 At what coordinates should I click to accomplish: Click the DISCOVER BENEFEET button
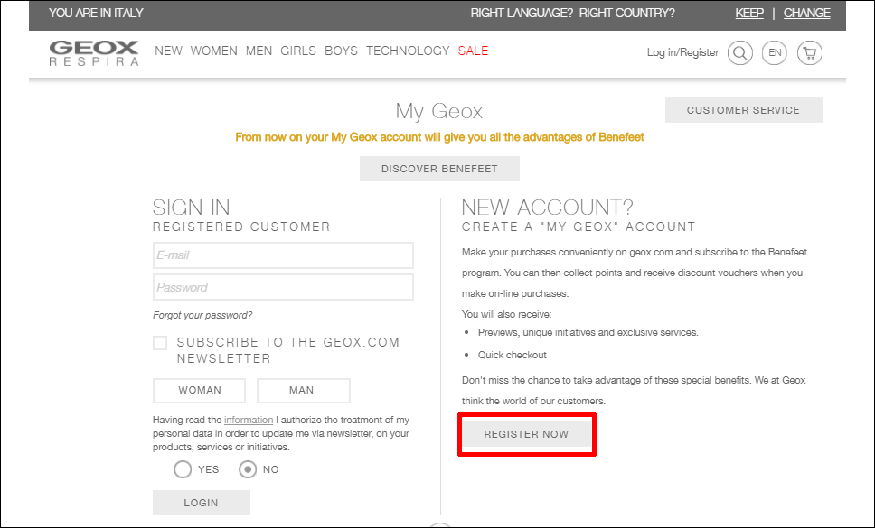[x=439, y=169]
